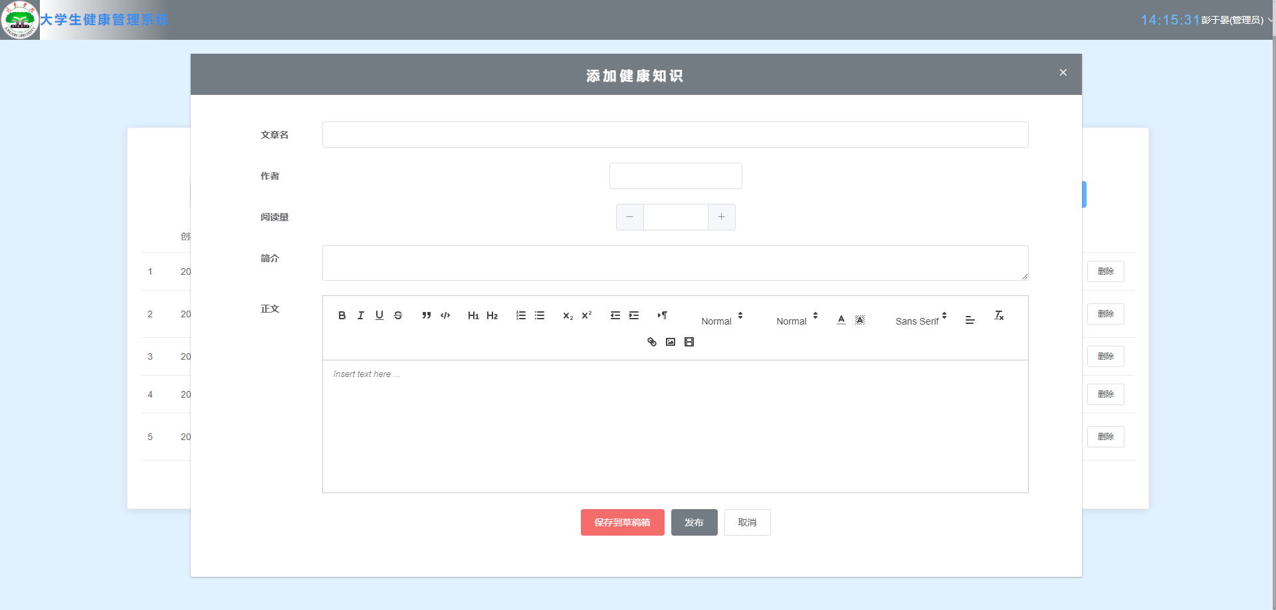1276x610 pixels.
Task: Increase 阅读量 with the plus button
Action: [x=721, y=217]
